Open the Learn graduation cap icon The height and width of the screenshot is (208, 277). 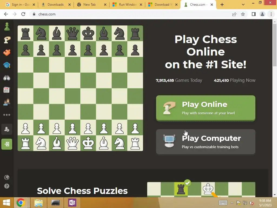coord(7,65)
